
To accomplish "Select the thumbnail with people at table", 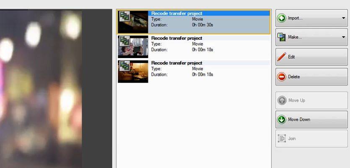I will click(x=133, y=47).
